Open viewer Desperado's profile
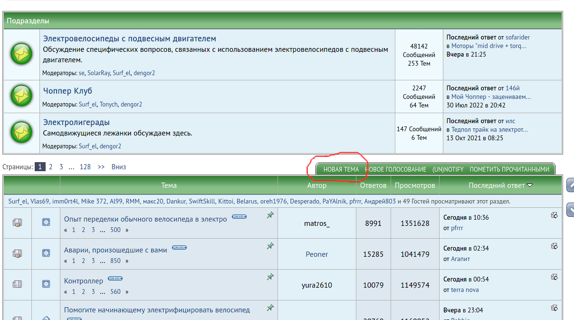574x320 pixels. point(305,201)
